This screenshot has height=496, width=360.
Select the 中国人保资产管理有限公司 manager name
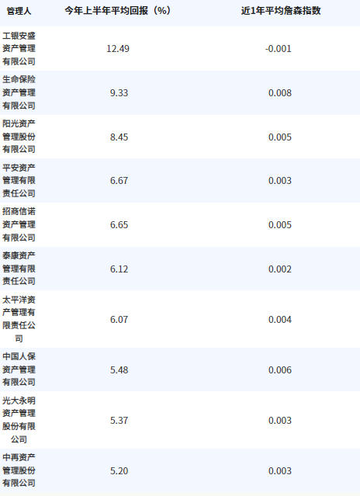(19, 369)
